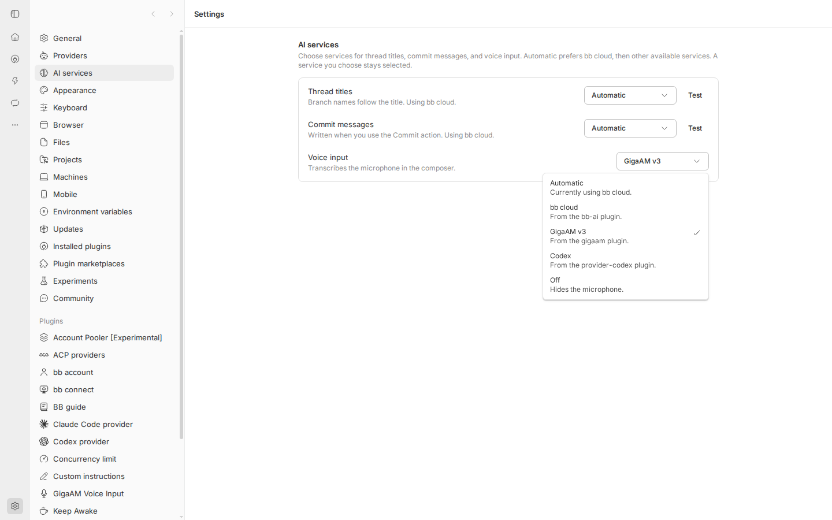Open the Commit messages Automatic dropdown
The height and width of the screenshot is (520, 832).
tap(630, 128)
